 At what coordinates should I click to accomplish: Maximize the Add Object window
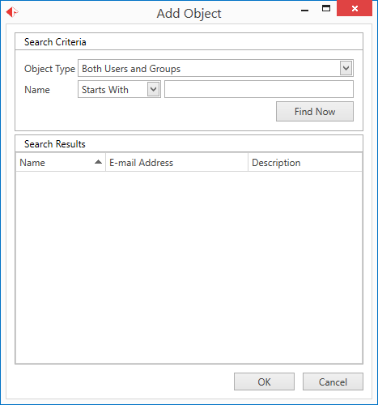[x=326, y=9]
